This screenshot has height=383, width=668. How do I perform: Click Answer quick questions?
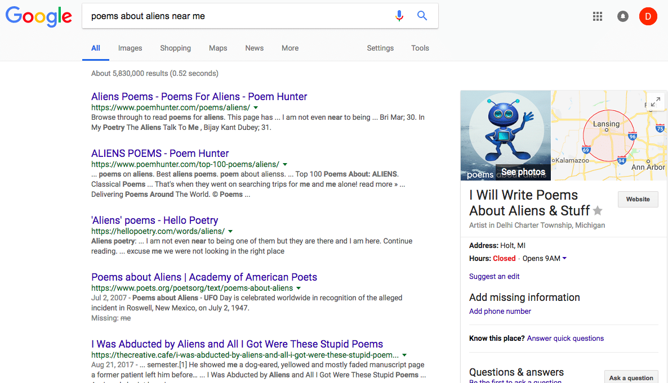click(565, 339)
